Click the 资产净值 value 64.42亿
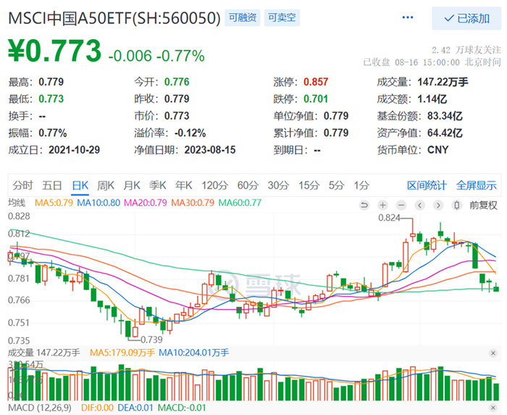 (445, 133)
